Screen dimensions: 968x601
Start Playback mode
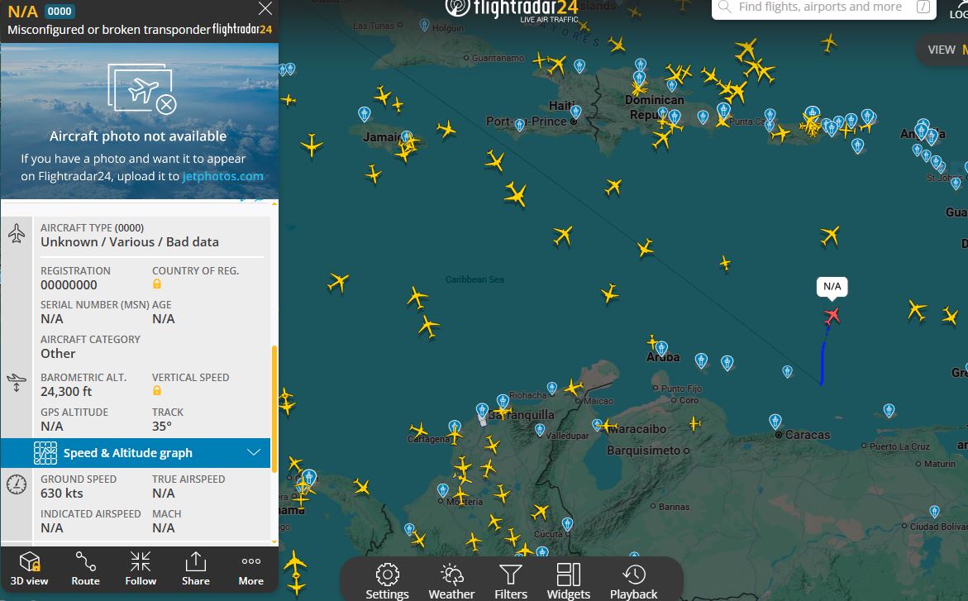coord(633,581)
